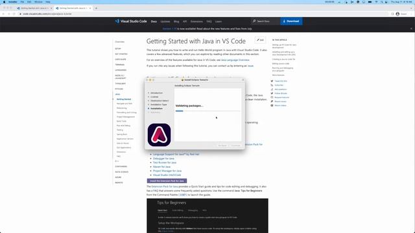Close the second browser tab

[90, 8]
